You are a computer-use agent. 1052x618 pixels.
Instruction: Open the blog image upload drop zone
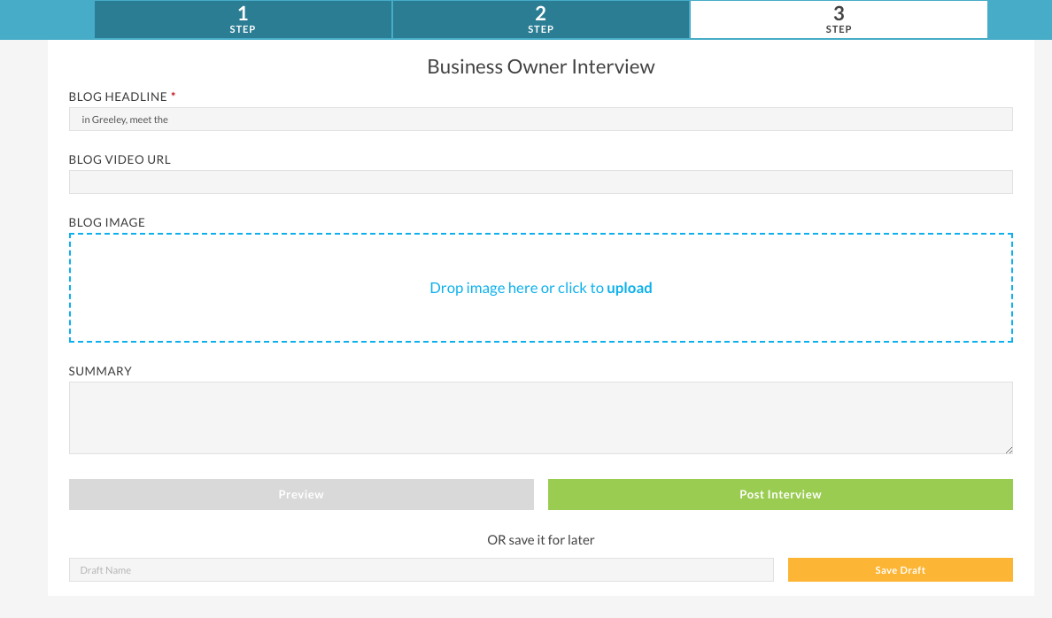click(541, 288)
